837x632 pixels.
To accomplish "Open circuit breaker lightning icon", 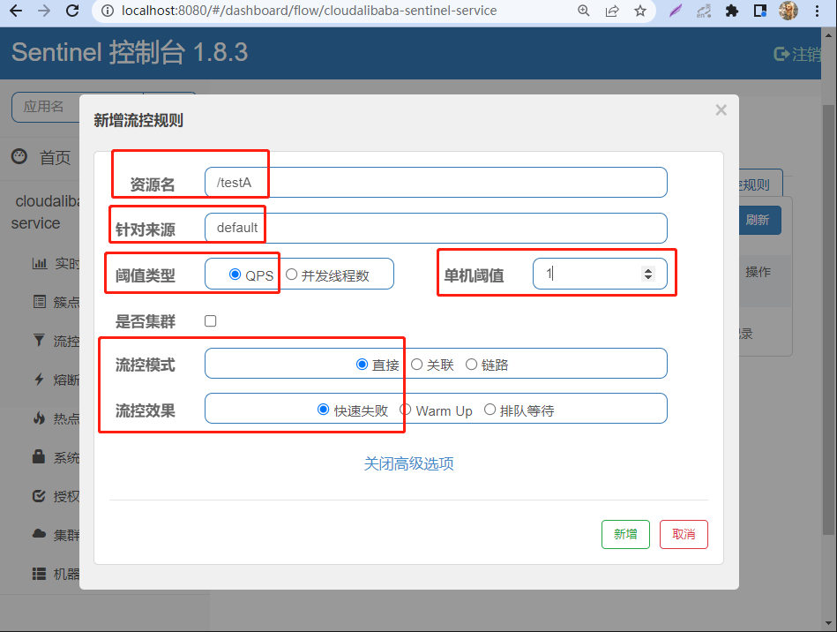I will (x=39, y=380).
